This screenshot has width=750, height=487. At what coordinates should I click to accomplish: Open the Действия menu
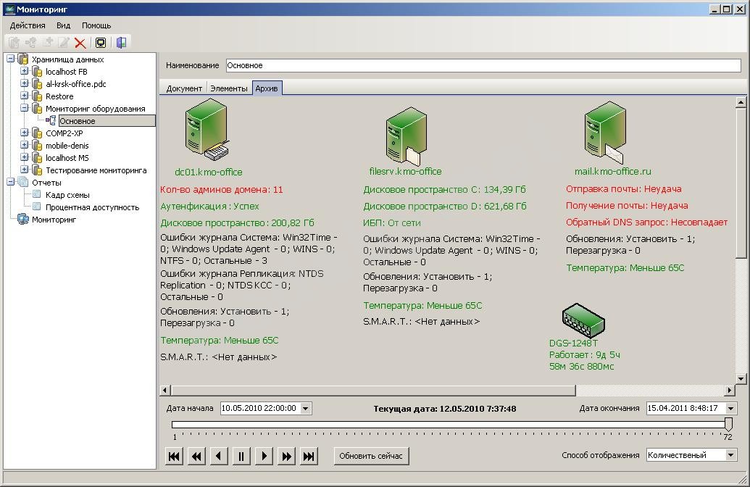28,25
